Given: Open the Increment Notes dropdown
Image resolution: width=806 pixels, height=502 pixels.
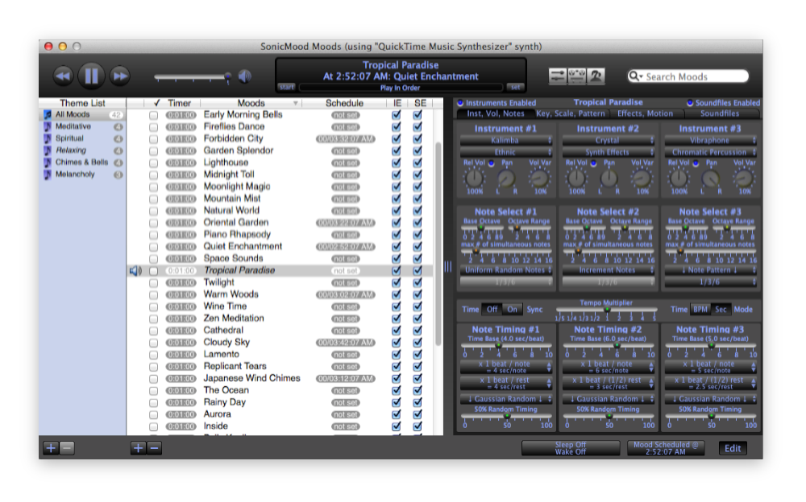Looking at the screenshot, I should coord(609,270).
